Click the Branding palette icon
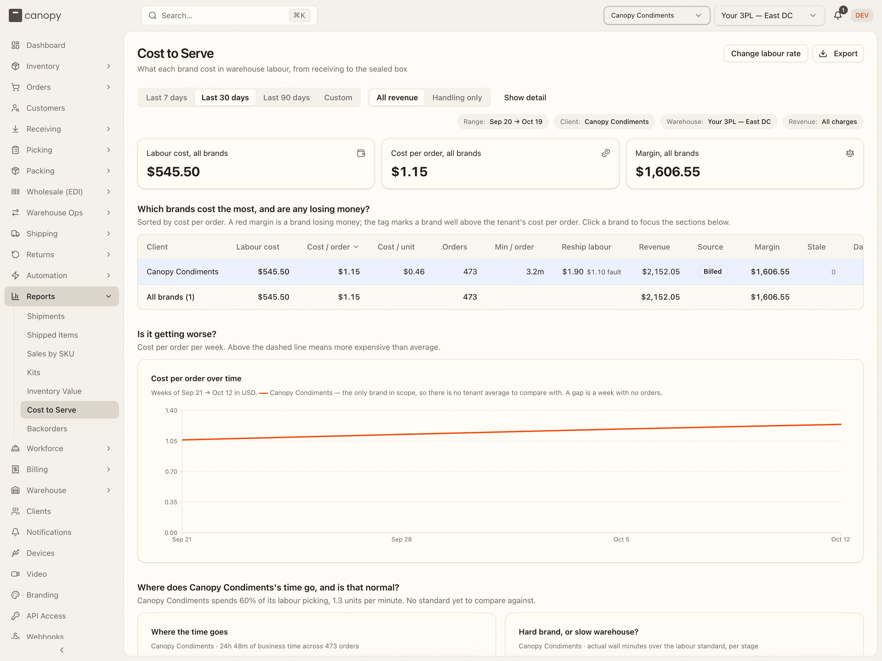This screenshot has height=661, width=882. [x=15, y=595]
